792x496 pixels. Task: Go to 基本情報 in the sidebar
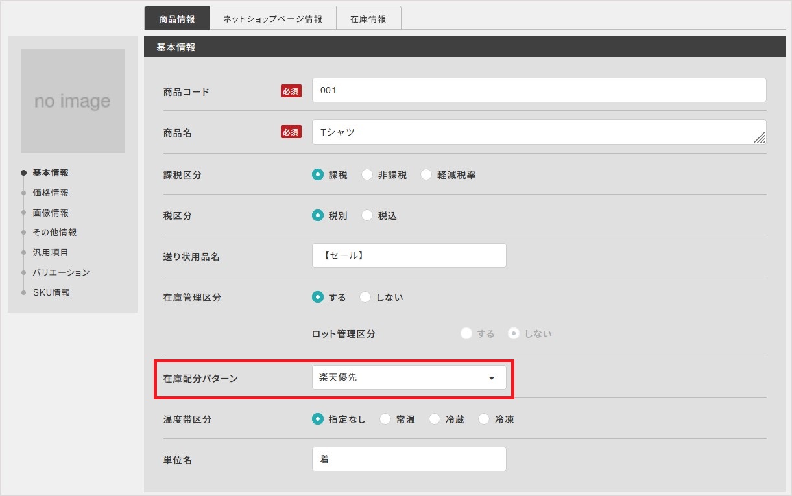51,172
